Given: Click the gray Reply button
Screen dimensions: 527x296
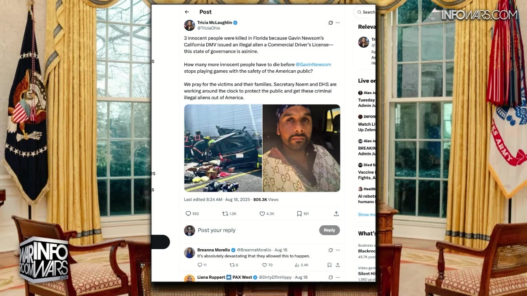Looking at the screenshot, I should click(329, 230).
